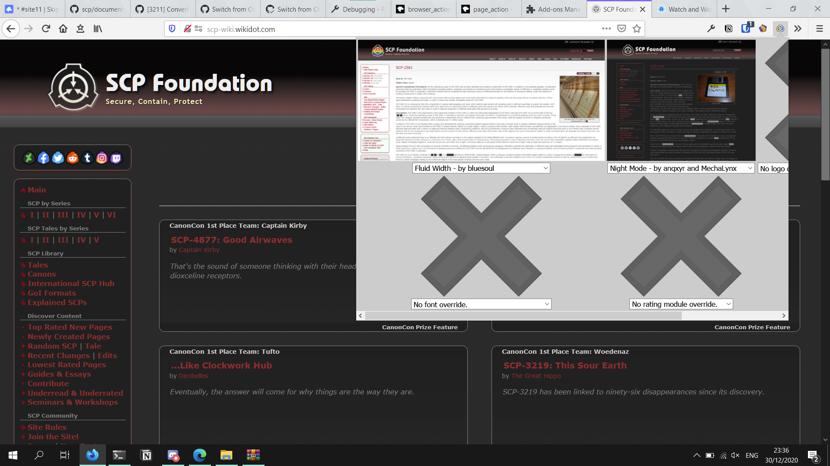Open the Notion extension toolbar icon
This screenshot has height=466, width=830.
pos(728,29)
